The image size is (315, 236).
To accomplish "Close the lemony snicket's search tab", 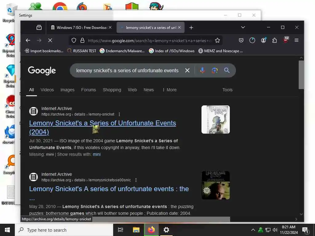I will point(179,27).
